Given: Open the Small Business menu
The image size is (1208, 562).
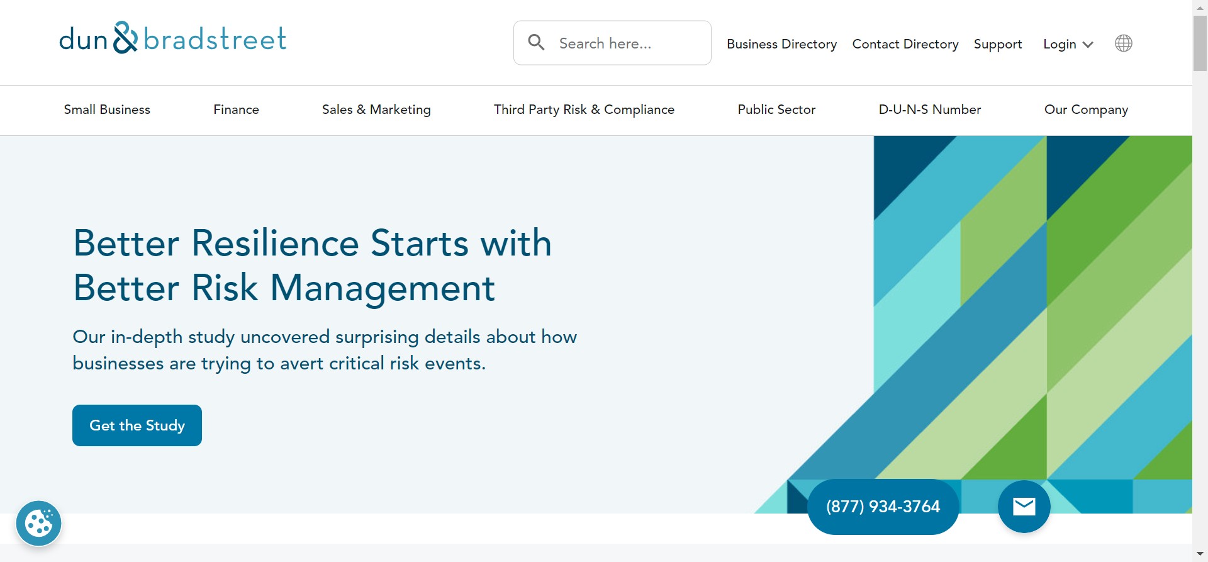Looking at the screenshot, I should (107, 110).
